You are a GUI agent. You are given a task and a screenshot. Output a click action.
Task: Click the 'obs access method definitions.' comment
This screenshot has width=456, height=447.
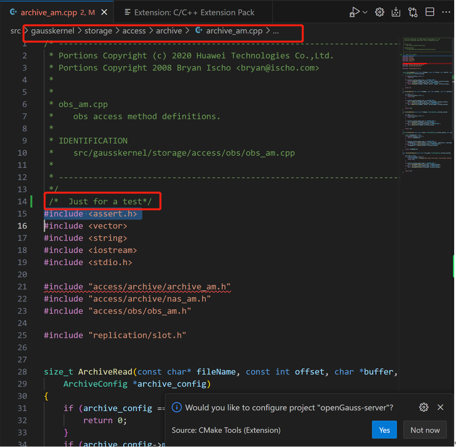tap(147, 117)
